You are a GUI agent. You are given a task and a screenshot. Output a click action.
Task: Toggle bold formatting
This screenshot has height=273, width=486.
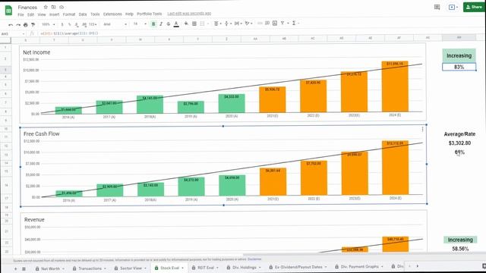click(x=153, y=24)
